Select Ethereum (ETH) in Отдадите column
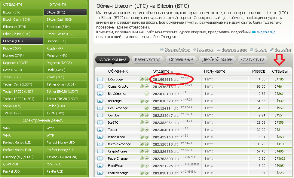Image resolution: width=294 pixels, height=178 pixels. 22,27
